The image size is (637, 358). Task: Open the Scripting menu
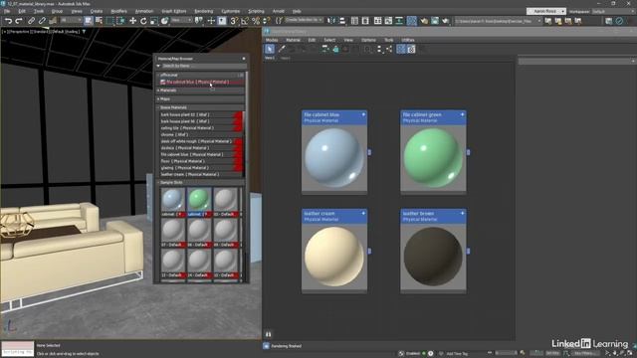(256, 11)
